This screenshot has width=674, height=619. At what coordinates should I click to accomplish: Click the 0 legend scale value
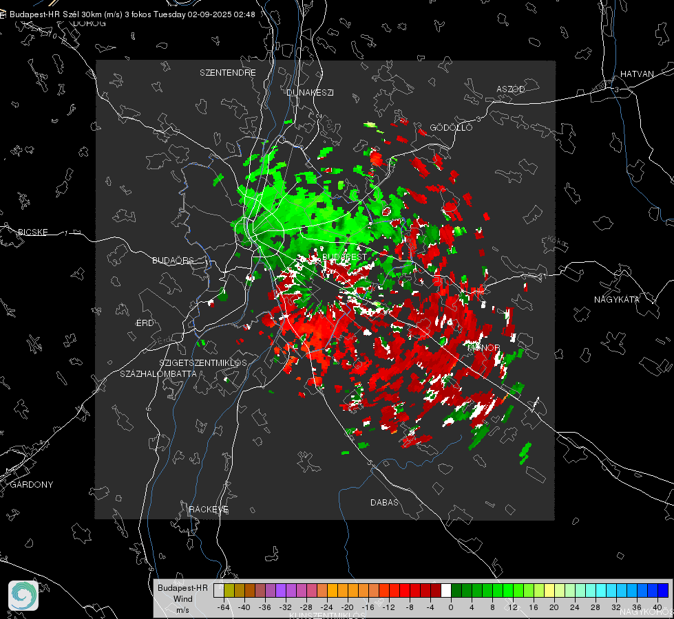(x=450, y=607)
